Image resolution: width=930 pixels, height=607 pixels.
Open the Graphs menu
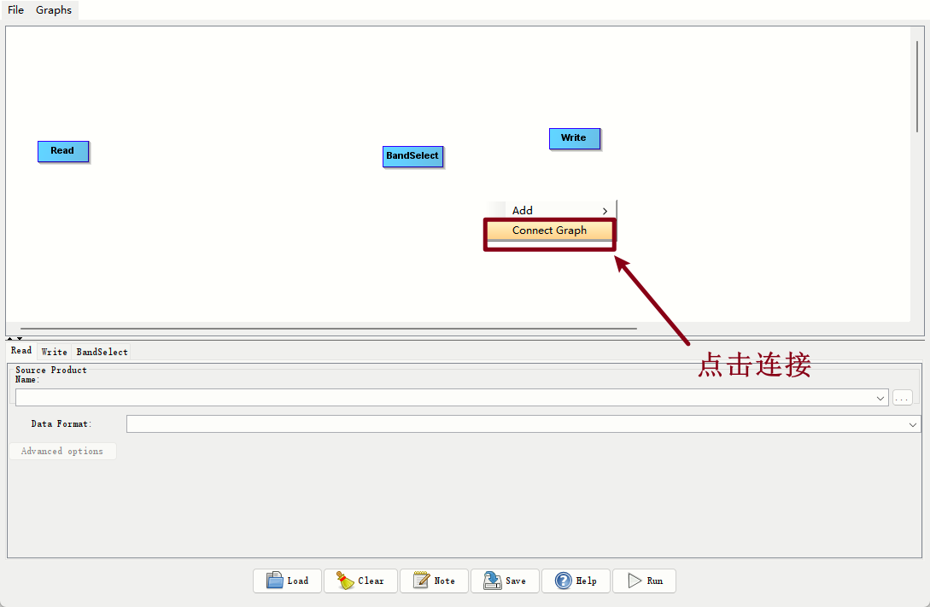[x=53, y=9]
